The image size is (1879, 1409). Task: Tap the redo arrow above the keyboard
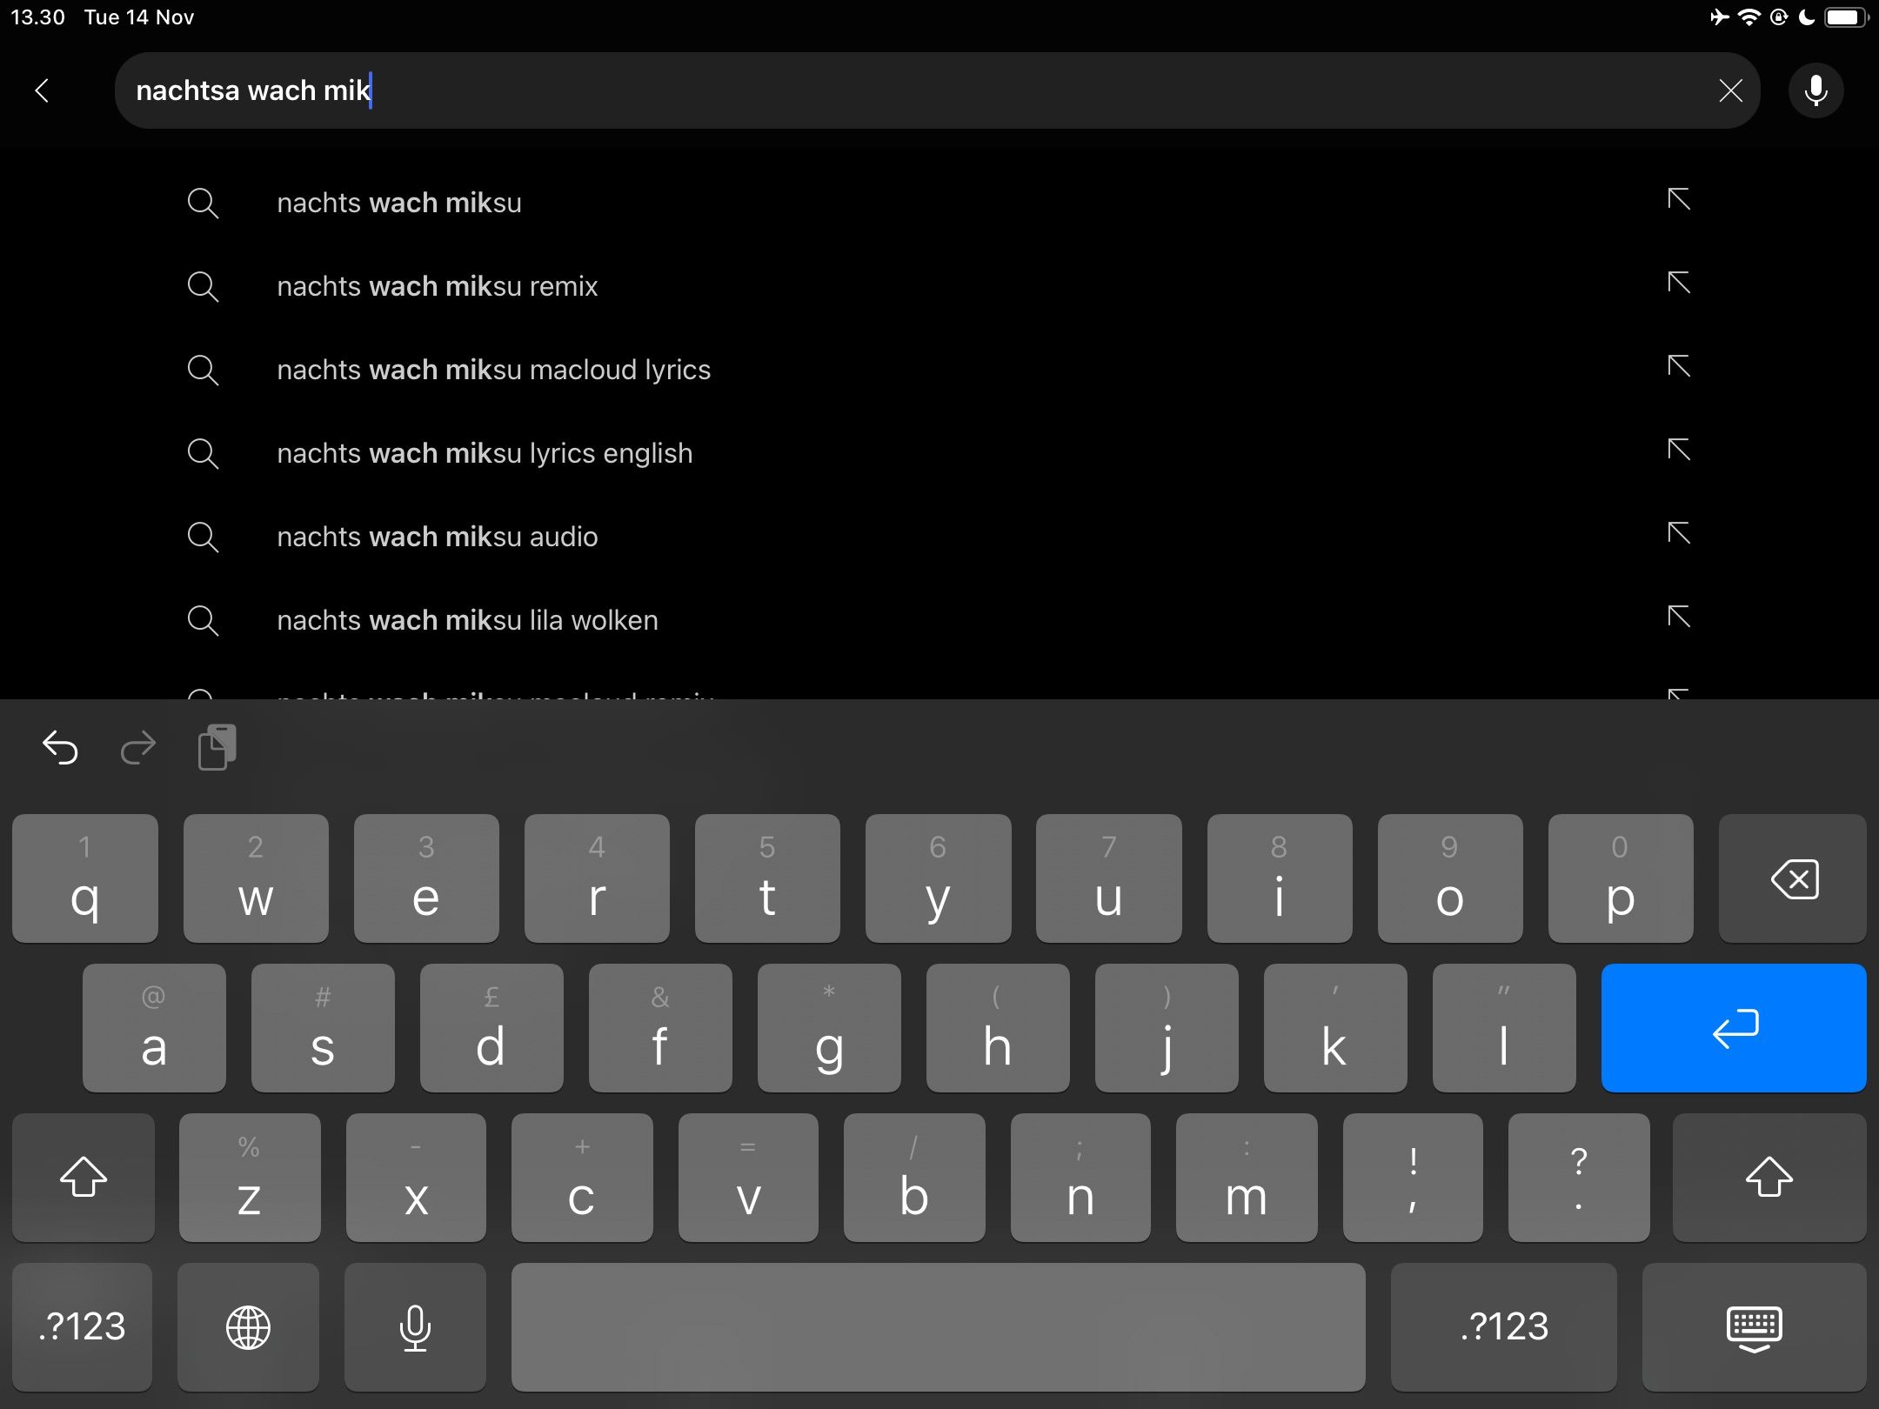[137, 748]
